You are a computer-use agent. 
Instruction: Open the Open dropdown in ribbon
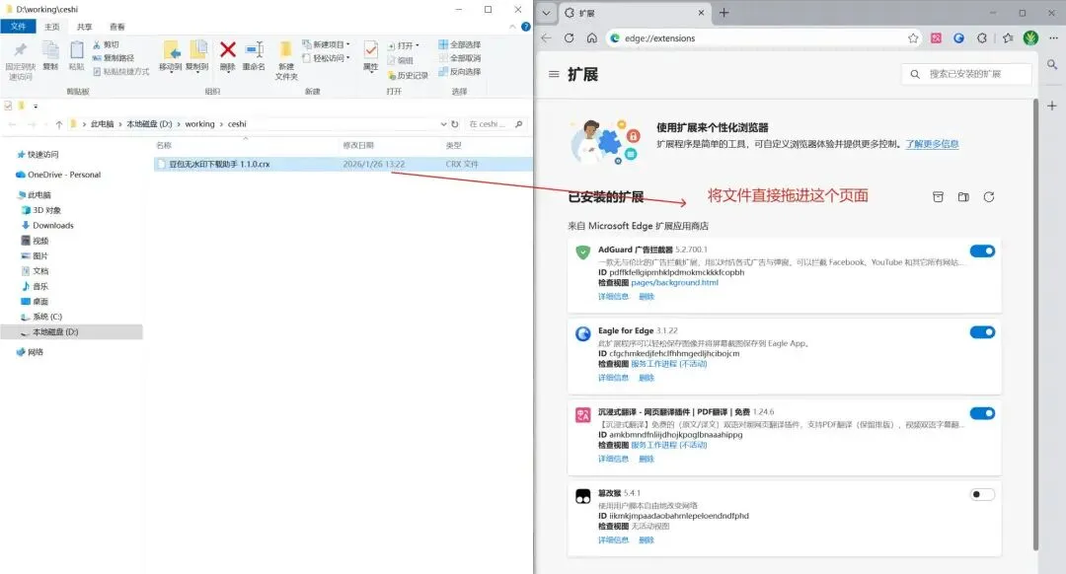click(404, 45)
